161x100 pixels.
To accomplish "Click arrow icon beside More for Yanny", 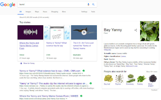I will click(x=21, y=63).
